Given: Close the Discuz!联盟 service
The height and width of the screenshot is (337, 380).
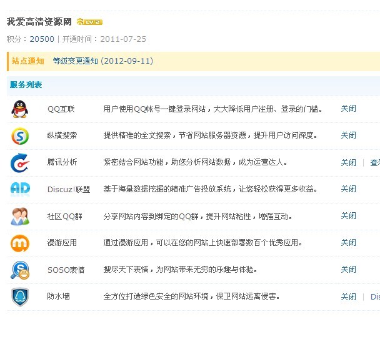Looking at the screenshot, I should (x=348, y=189).
